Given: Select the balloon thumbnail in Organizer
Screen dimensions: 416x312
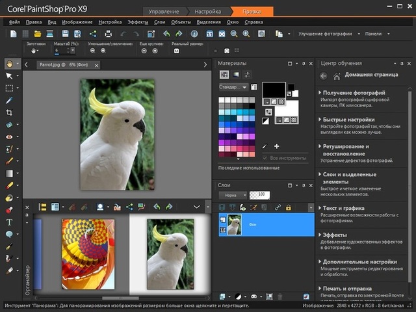Looking at the screenshot, I should (x=88, y=253).
